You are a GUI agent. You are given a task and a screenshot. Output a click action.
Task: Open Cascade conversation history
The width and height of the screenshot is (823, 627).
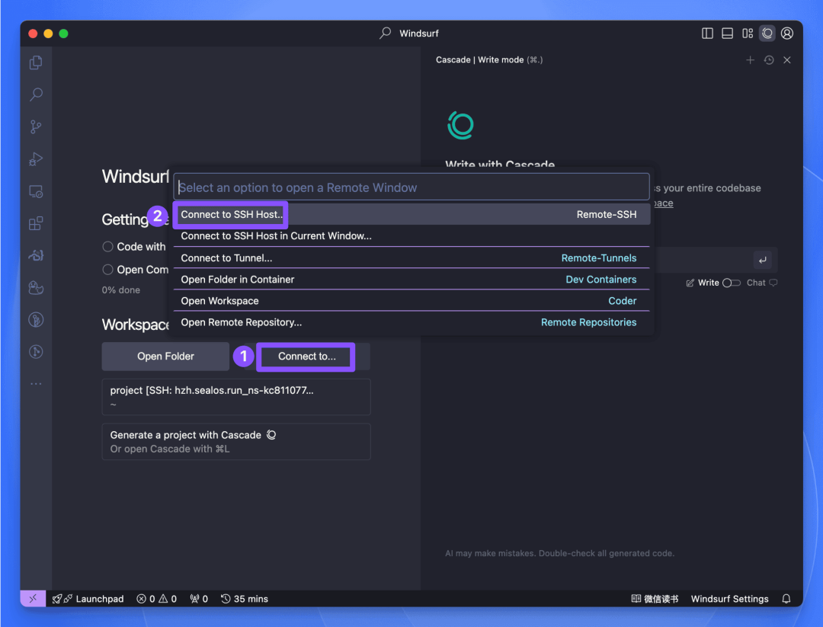tap(769, 60)
